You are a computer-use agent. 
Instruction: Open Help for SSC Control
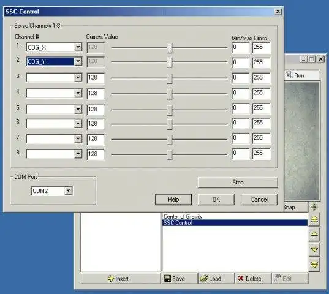tap(173, 199)
